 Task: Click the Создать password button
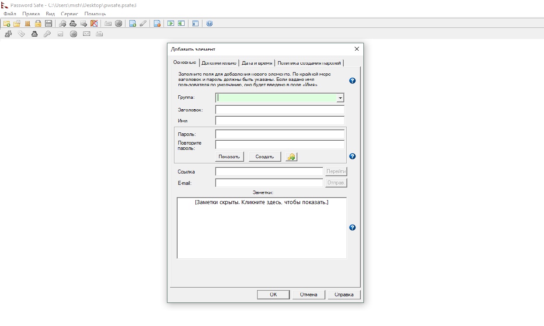[x=265, y=157]
